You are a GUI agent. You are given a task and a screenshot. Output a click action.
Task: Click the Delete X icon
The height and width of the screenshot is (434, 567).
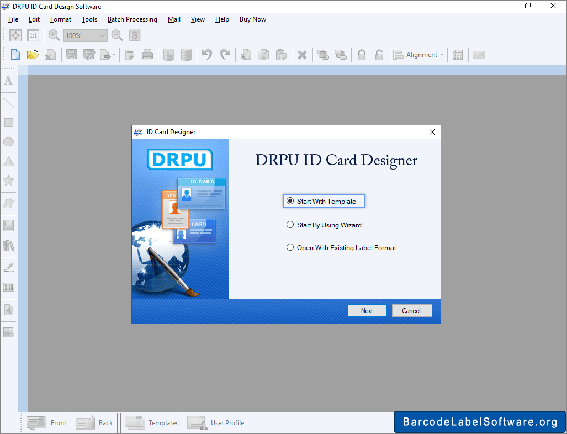coord(302,55)
